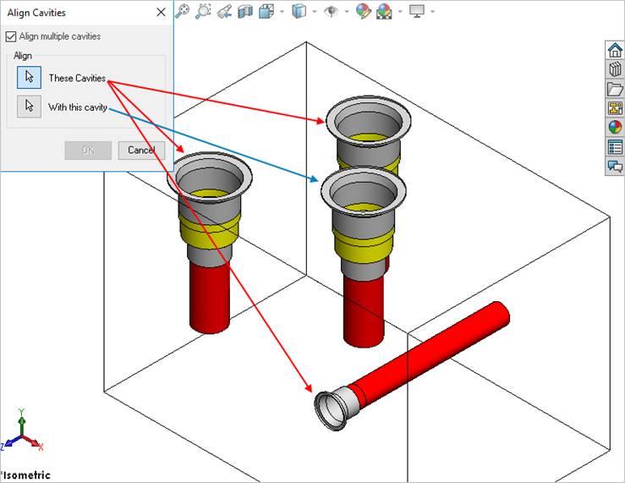Open the View Palette task pane icon
625x483 pixels.
[x=615, y=108]
